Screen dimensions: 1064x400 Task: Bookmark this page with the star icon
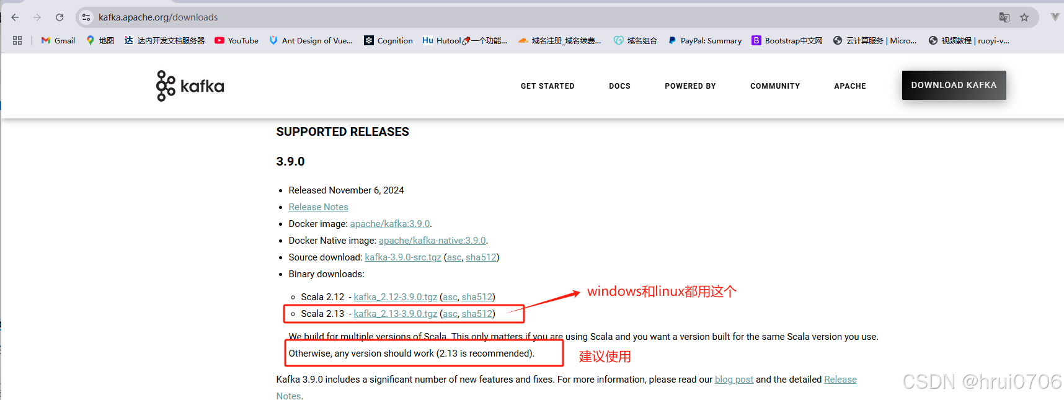1024,17
